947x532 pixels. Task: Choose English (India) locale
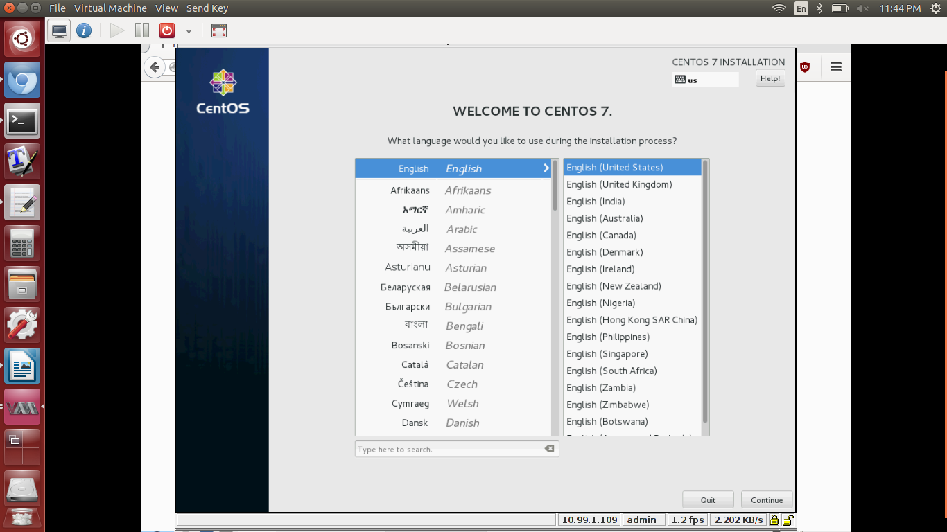632,202
